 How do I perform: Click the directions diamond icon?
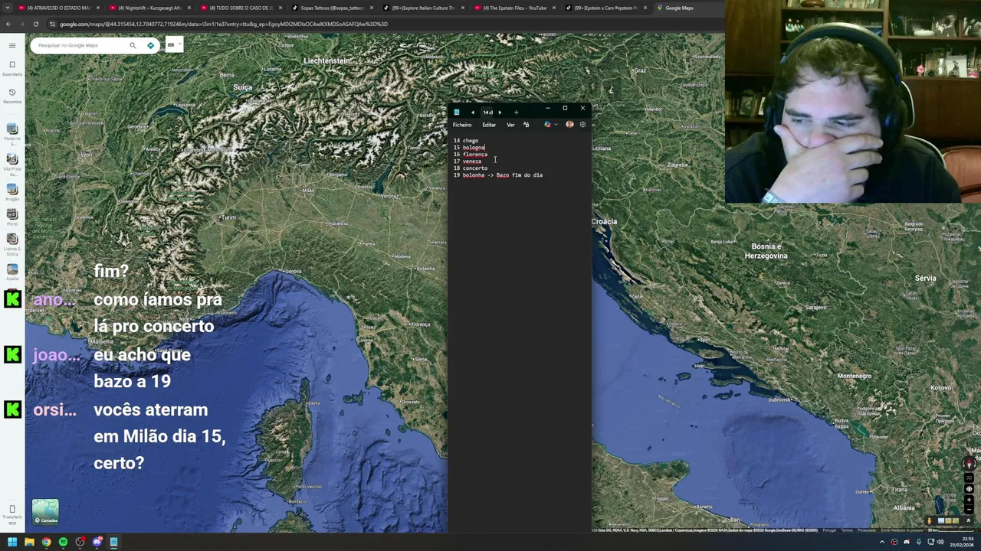[x=150, y=45]
